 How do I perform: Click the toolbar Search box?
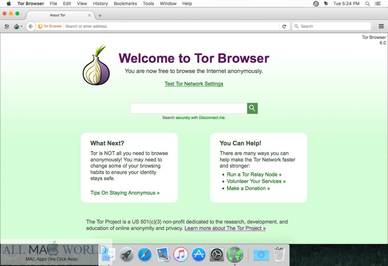(x=332, y=26)
